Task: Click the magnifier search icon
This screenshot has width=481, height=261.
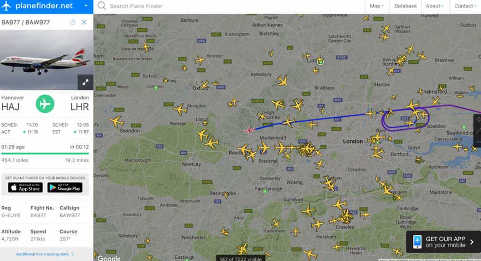Action: [101, 6]
